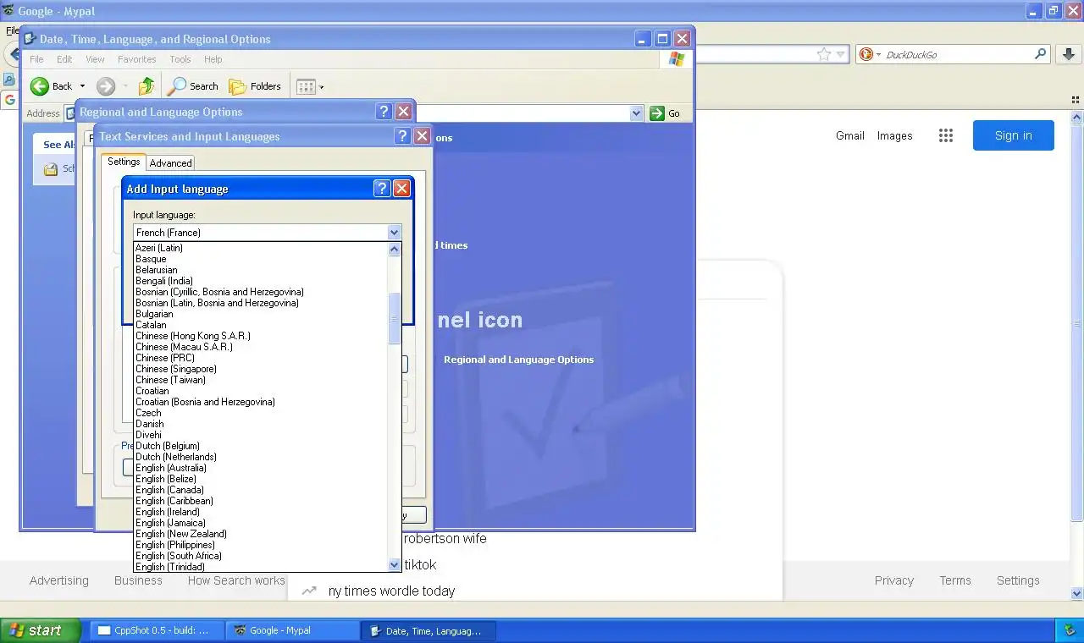The height and width of the screenshot is (643, 1084).
Task: Open the Privacy link in footer
Action: coord(894,580)
